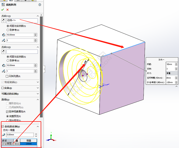Click the 方向 1 spacing 10.00mm field
The height and width of the screenshot is (148, 179).
click(20, 35)
